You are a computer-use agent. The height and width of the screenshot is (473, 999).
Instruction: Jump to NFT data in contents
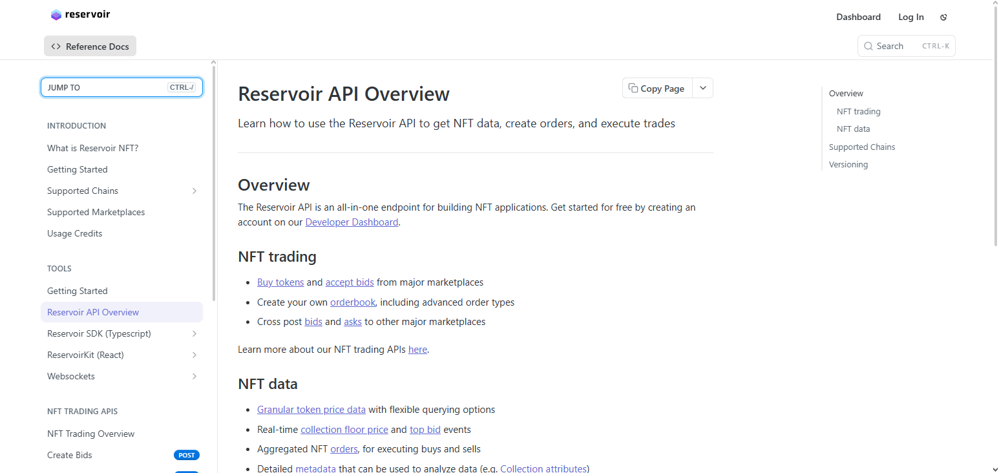[x=853, y=129]
